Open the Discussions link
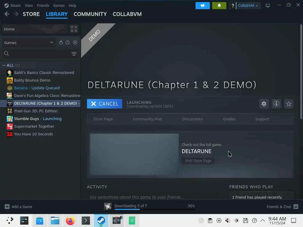This screenshot has height=227, width=303. [192, 119]
